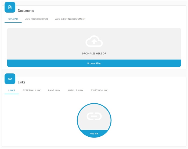Click the Links section chain icon
This screenshot has height=149, width=188.
click(x=10, y=79)
